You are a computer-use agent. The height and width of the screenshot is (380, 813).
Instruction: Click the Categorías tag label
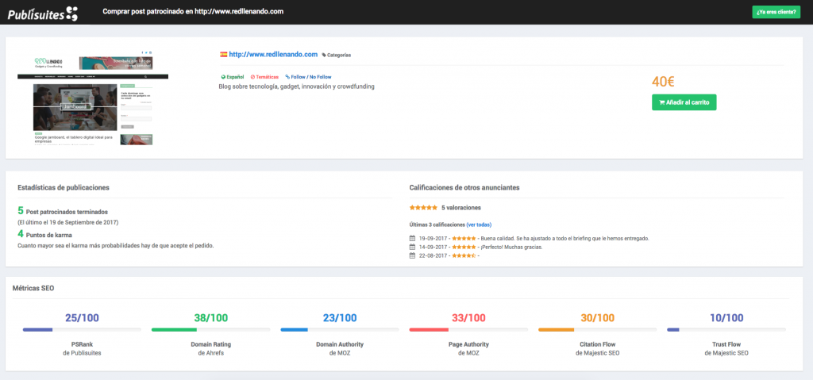337,55
